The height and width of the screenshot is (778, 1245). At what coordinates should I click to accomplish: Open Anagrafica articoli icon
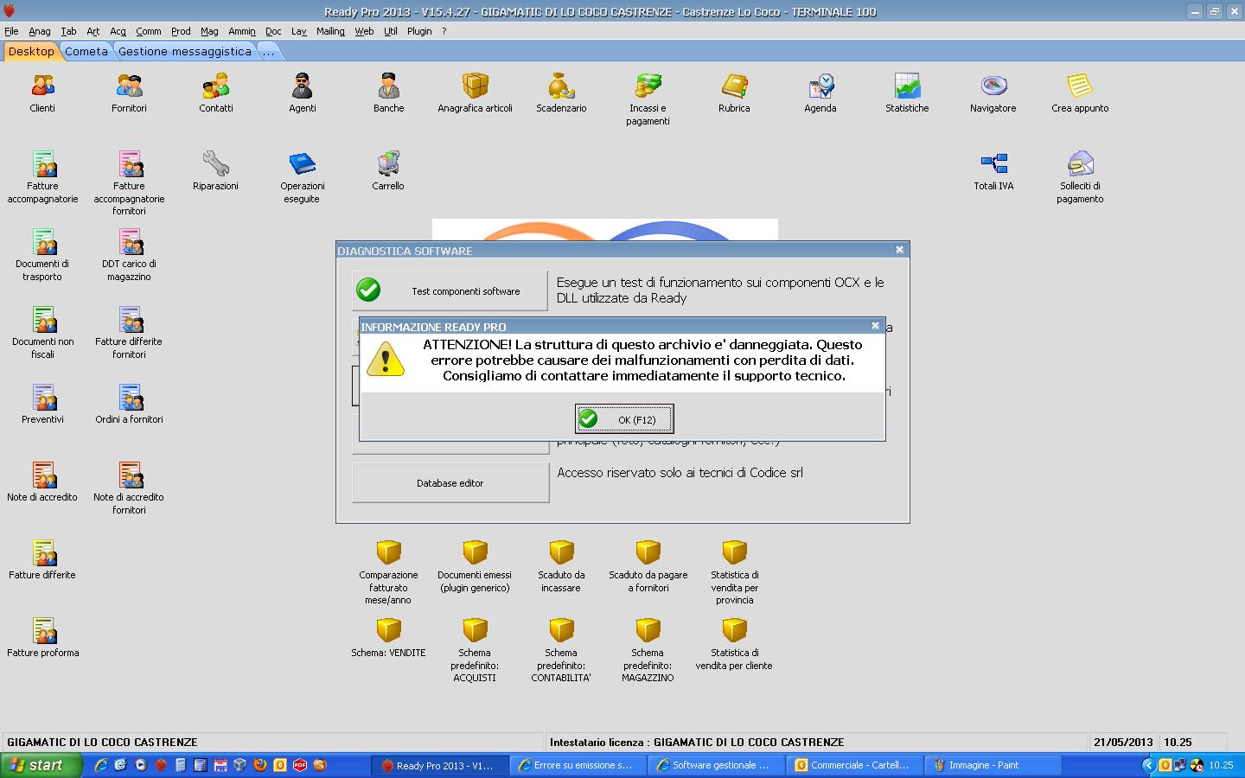(475, 86)
